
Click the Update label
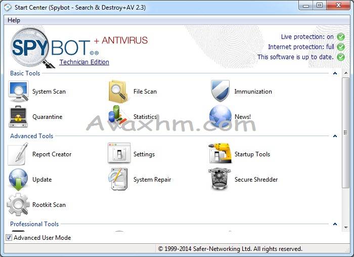(x=42, y=180)
